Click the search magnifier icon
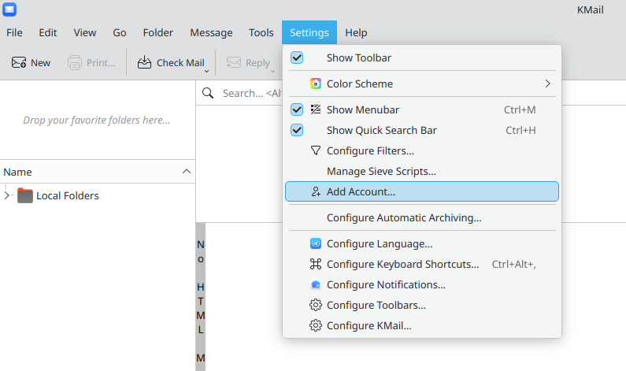This screenshot has width=626, height=371. pyautogui.click(x=208, y=93)
